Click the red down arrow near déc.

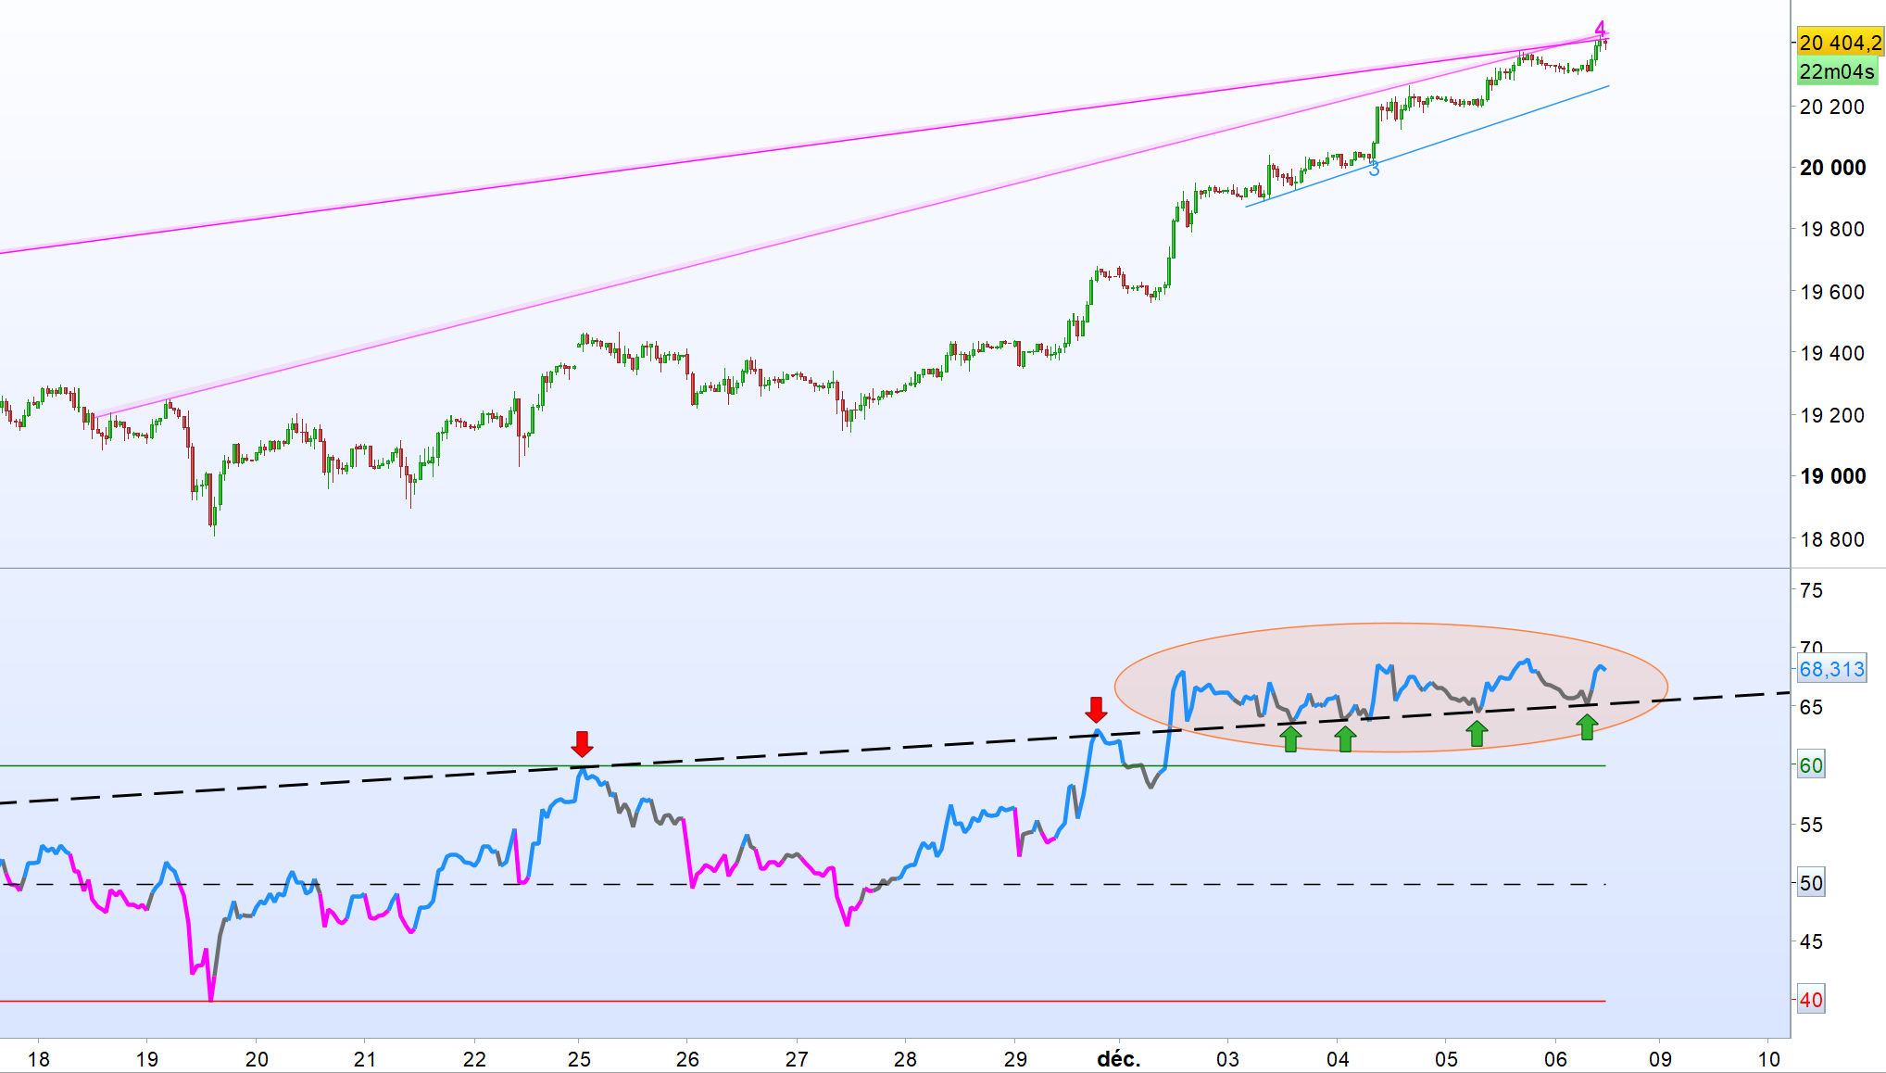(x=1096, y=711)
